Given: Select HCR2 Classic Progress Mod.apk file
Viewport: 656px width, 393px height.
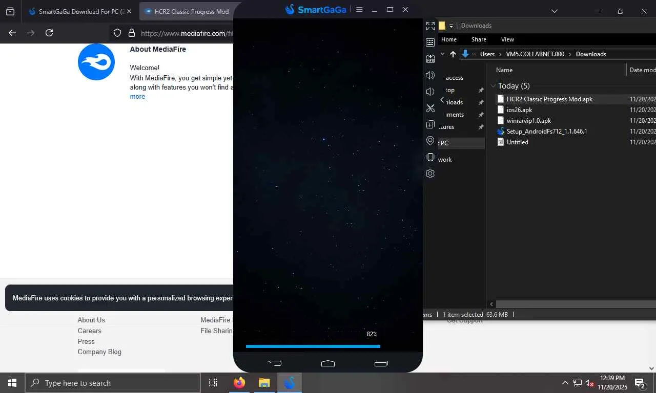Looking at the screenshot, I should coord(549,99).
